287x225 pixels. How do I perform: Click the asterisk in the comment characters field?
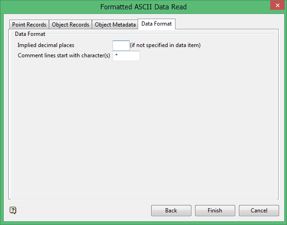pos(116,56)
